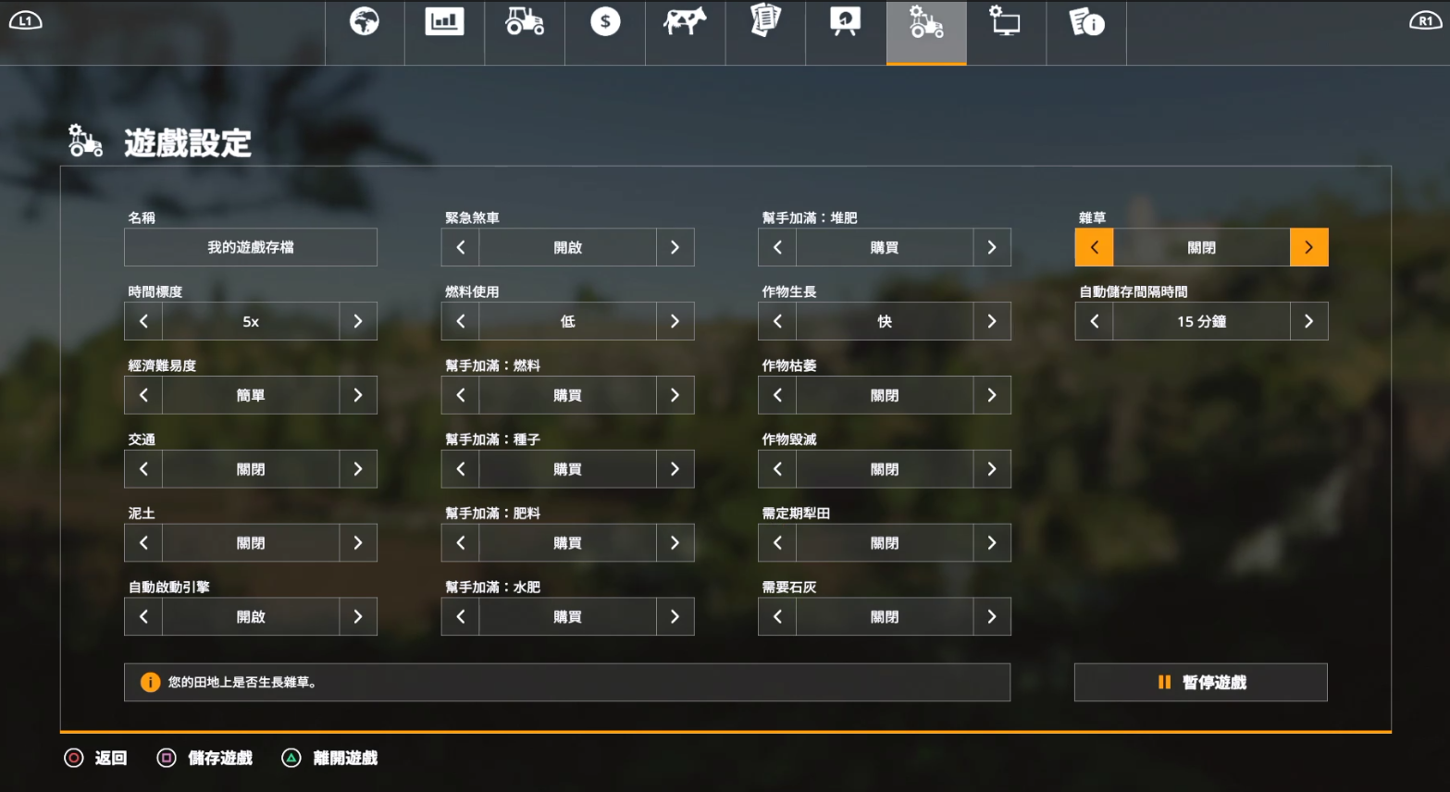Toggle 自動啟動引擎 with right arrow

tap(358, 616)
